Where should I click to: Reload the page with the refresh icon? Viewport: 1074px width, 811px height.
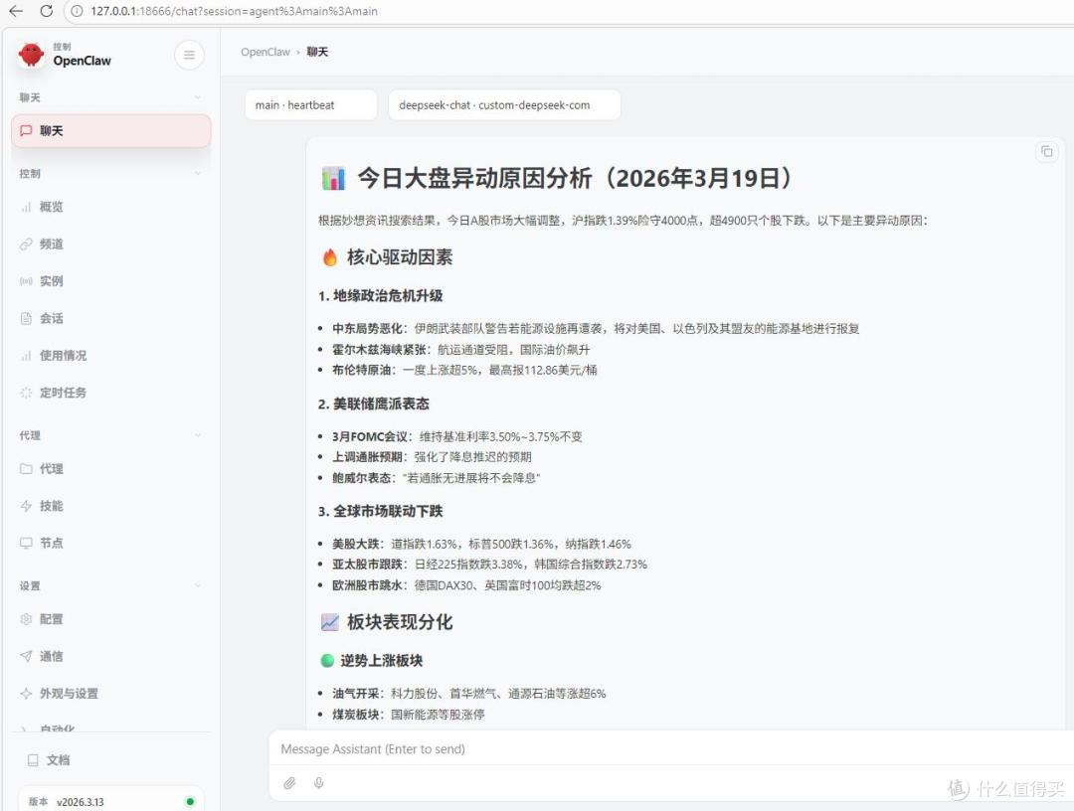click(x=47, y=11)
